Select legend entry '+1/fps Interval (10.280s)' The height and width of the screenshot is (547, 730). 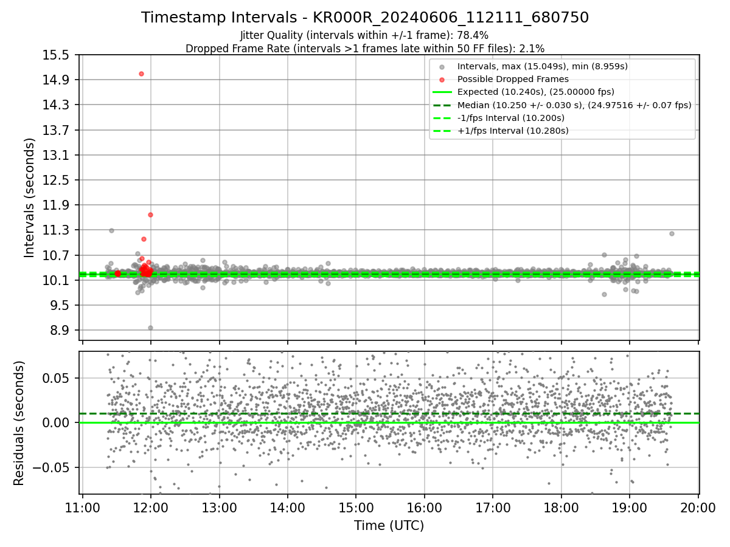pos(513,131)
